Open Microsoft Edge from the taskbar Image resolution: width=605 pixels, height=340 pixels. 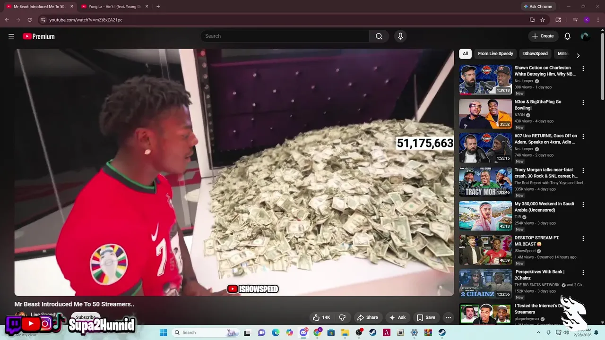tap(276, 332)
